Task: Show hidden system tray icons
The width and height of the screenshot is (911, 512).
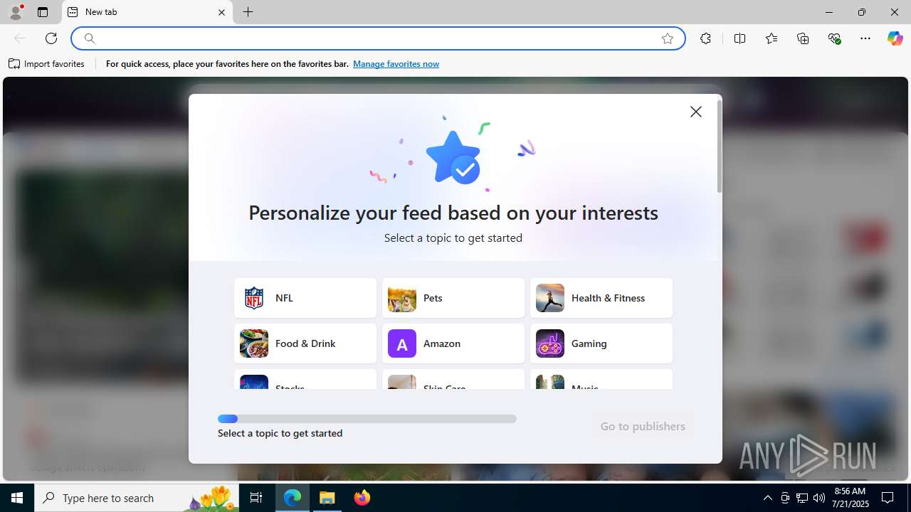Action: (767, 498)
